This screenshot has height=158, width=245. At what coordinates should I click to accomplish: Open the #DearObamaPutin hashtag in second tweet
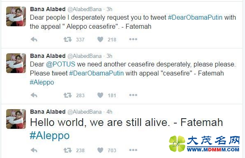(x=97, y=73)
